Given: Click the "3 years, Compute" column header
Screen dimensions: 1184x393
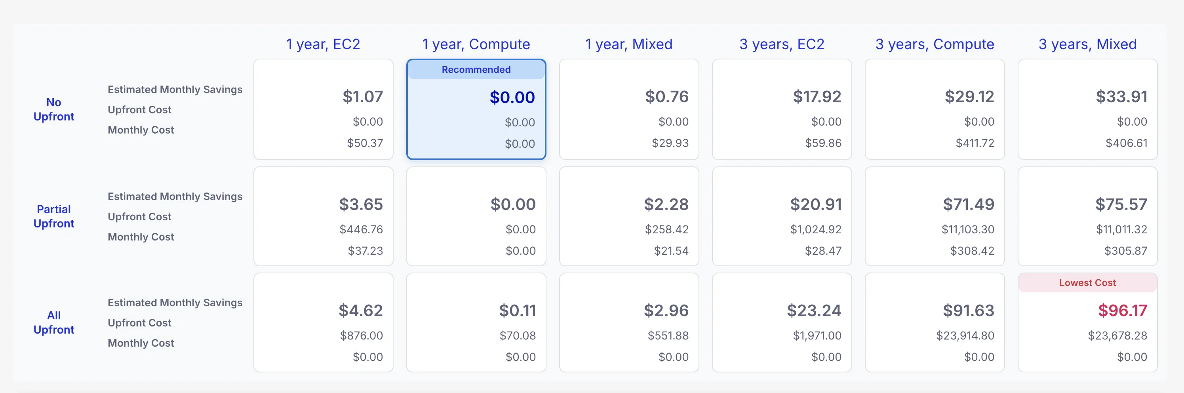Looking at the screenshot, I should (x=935, y=44).
